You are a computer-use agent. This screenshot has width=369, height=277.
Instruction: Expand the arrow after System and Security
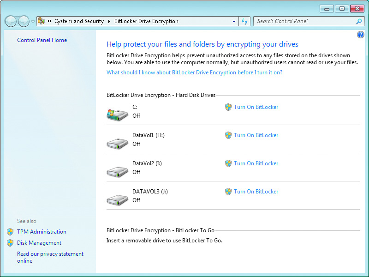point(109,21)
